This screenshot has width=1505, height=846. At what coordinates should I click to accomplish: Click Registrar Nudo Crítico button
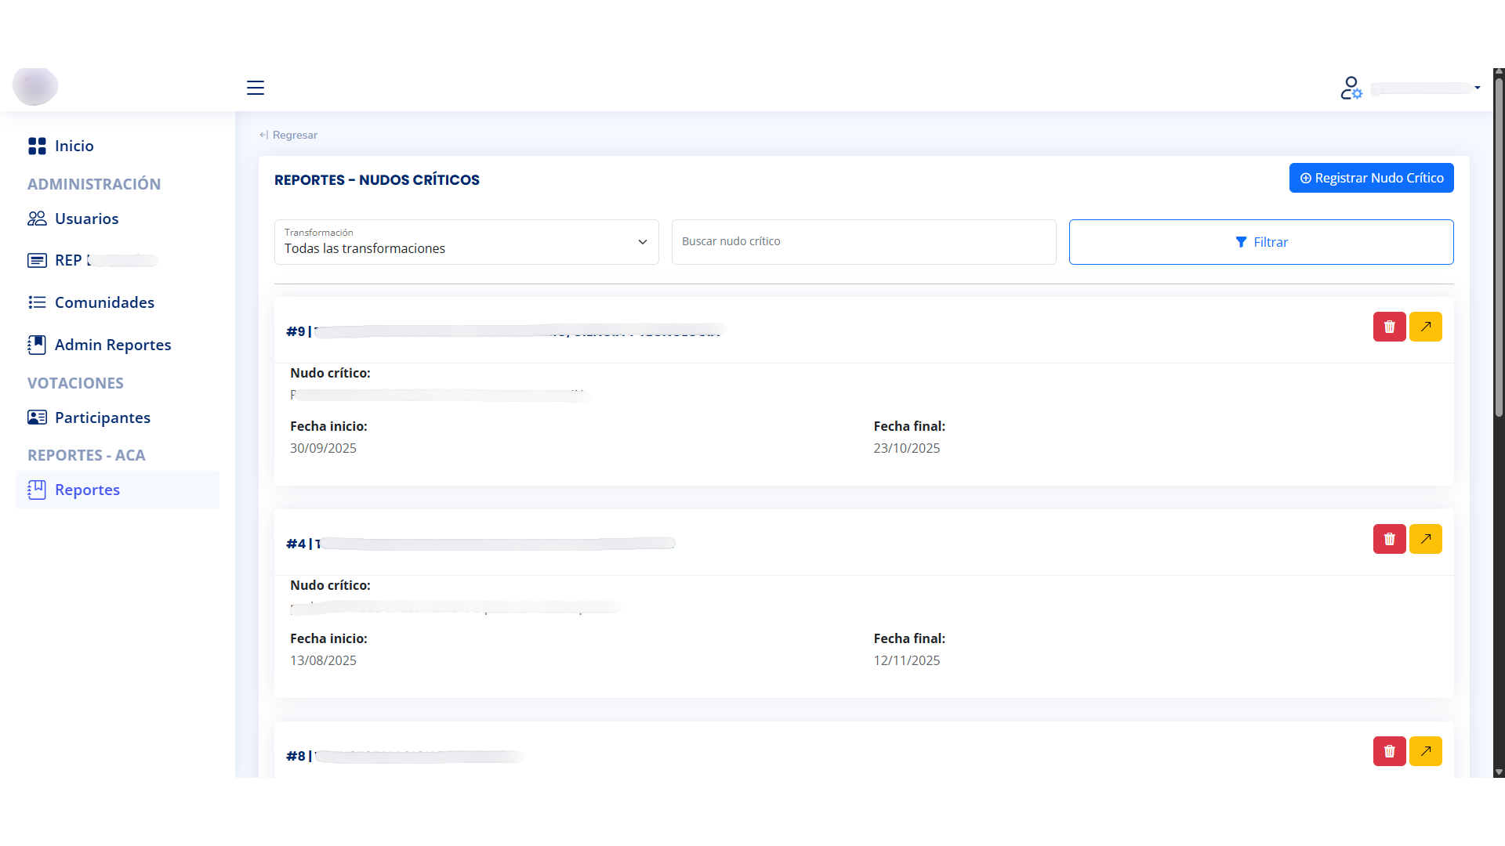coord(1371,178)
